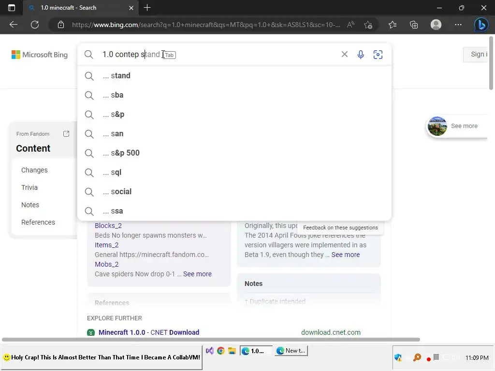Click See more after Beta 1.9 text
495x371 pixels.
click(345, 255)
